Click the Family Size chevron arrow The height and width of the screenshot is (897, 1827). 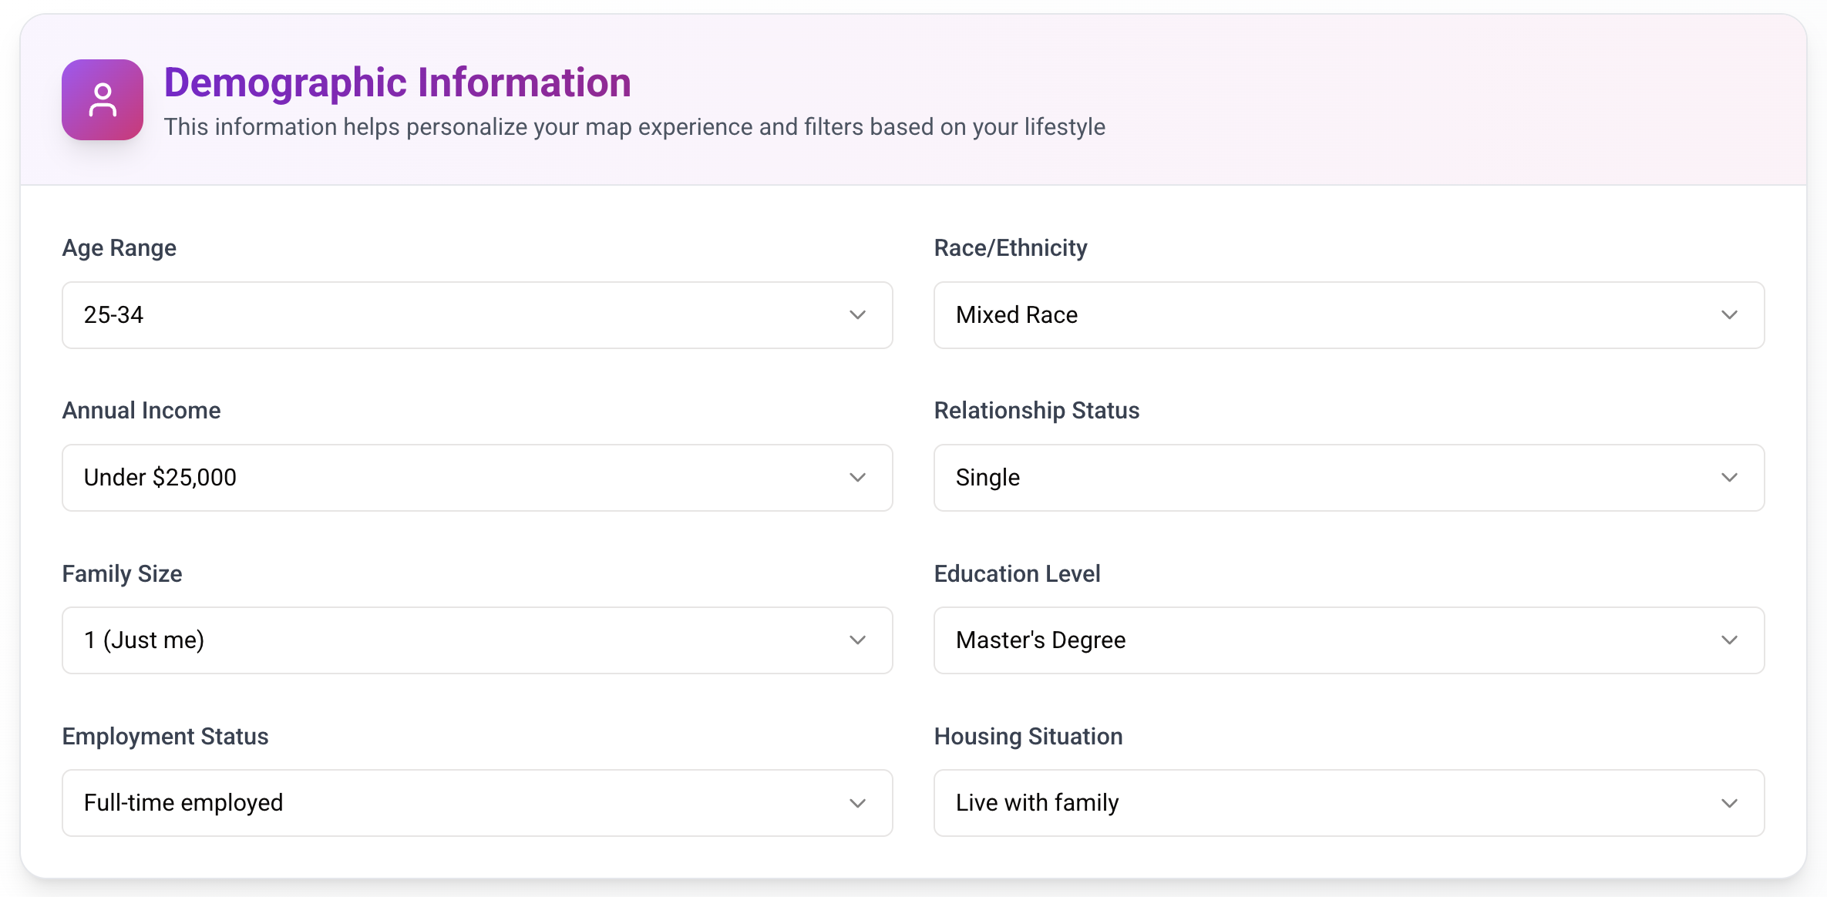857,640
